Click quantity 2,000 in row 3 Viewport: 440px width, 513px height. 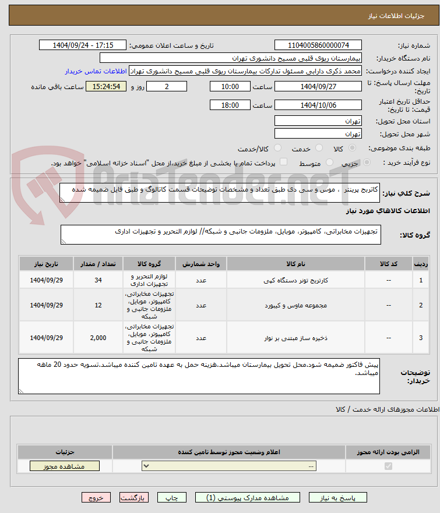(98, 338)
